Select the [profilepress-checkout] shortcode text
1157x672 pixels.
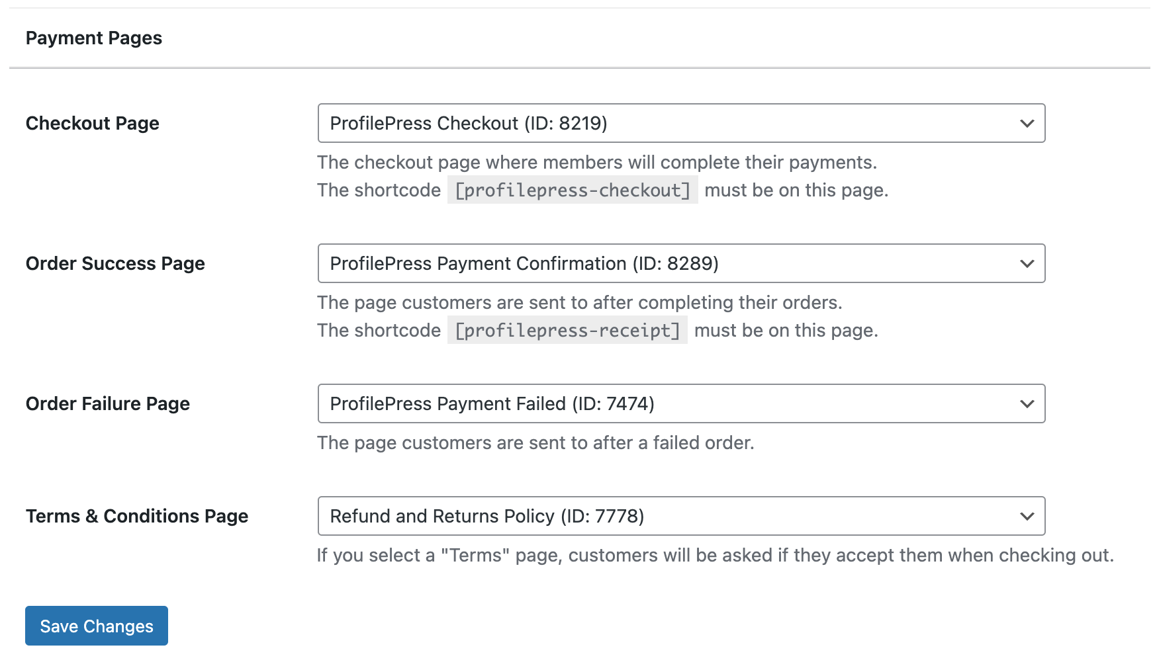573,190
